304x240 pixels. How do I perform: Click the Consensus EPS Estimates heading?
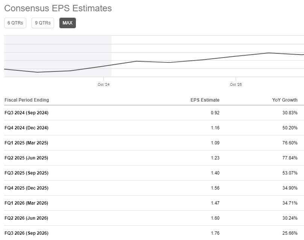pyautogui.click(x=58, y=8)
